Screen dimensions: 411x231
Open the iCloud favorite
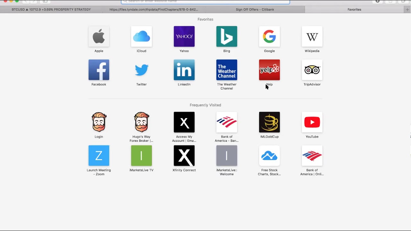[x=141, y=36]
